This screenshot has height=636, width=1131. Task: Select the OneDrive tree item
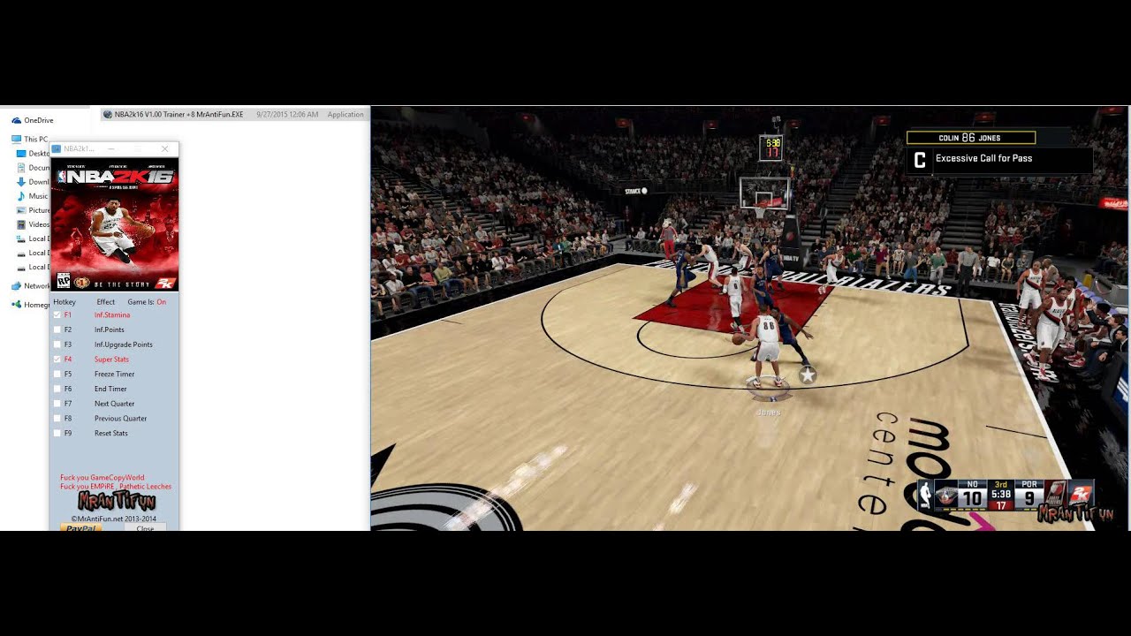pyautogui.click(x=33, y=120)
